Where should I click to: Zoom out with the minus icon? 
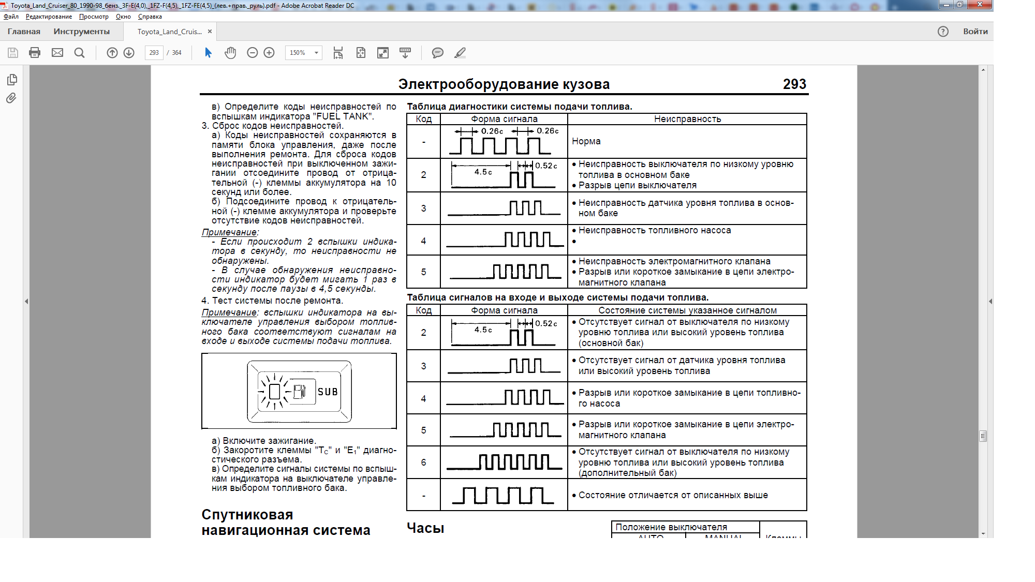[x=253, y=53]
